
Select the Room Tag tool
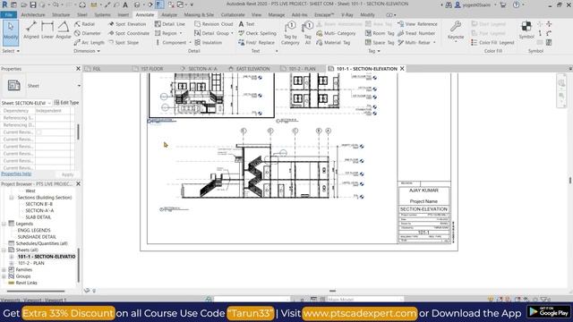tap(380, 33)
